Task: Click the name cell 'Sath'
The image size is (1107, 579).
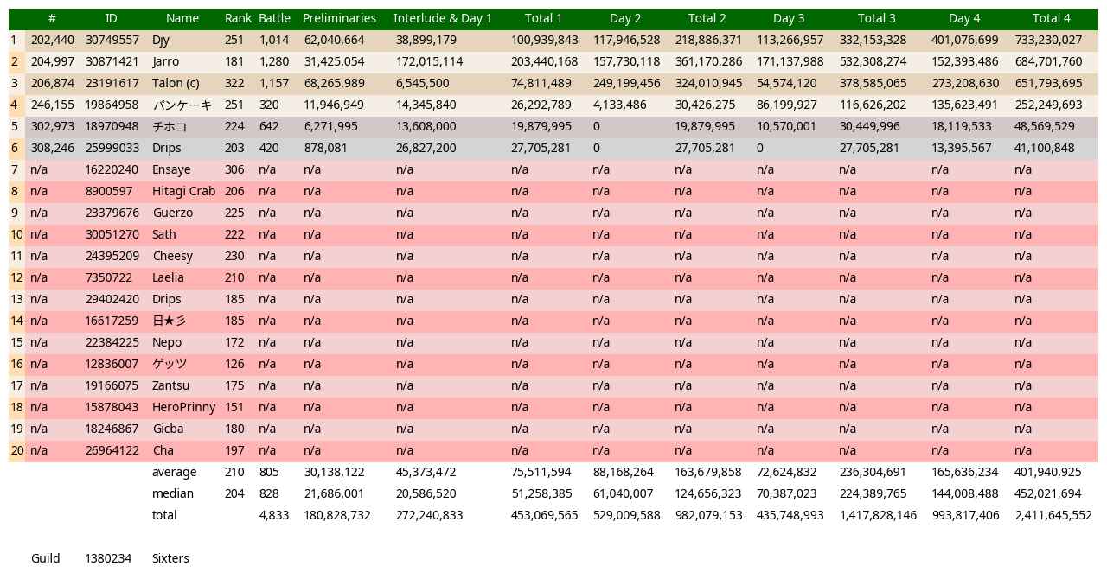Action: click(164, 234)
